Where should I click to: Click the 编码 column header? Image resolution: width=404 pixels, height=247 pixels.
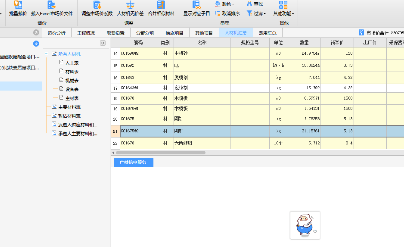pos(138,42)
